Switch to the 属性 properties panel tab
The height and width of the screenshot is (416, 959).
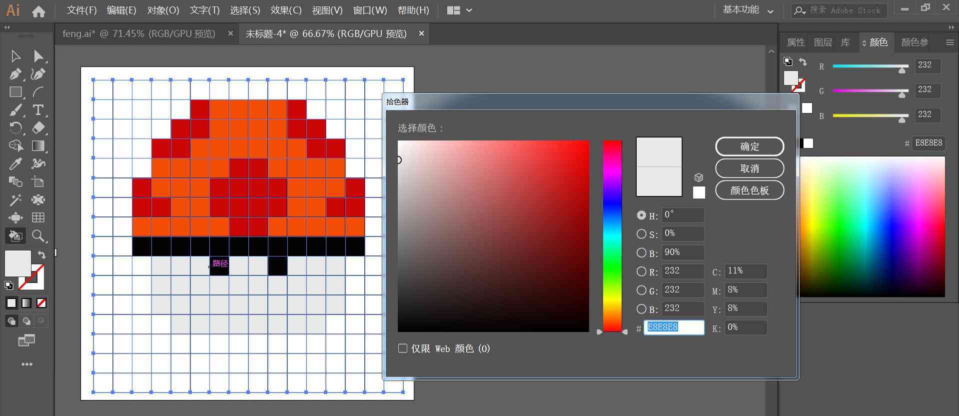pyautogui.click(x=796, y=42)
